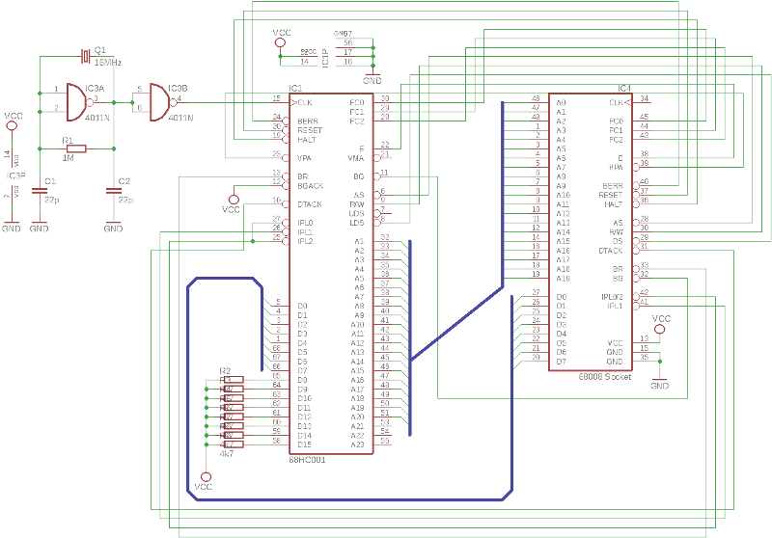Click the 68008 Socket label
The image size is (772, 538).
coord(605,376)
